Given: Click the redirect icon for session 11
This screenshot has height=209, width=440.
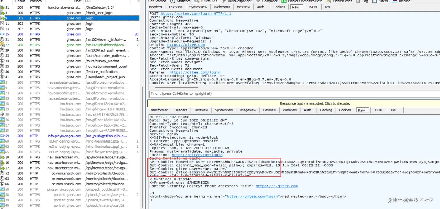Looking at the screenshot, I should click(2, 24).
